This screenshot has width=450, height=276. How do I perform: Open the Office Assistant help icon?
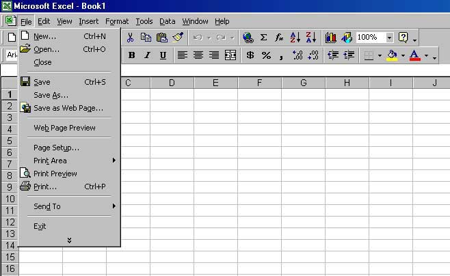(403, 38)
